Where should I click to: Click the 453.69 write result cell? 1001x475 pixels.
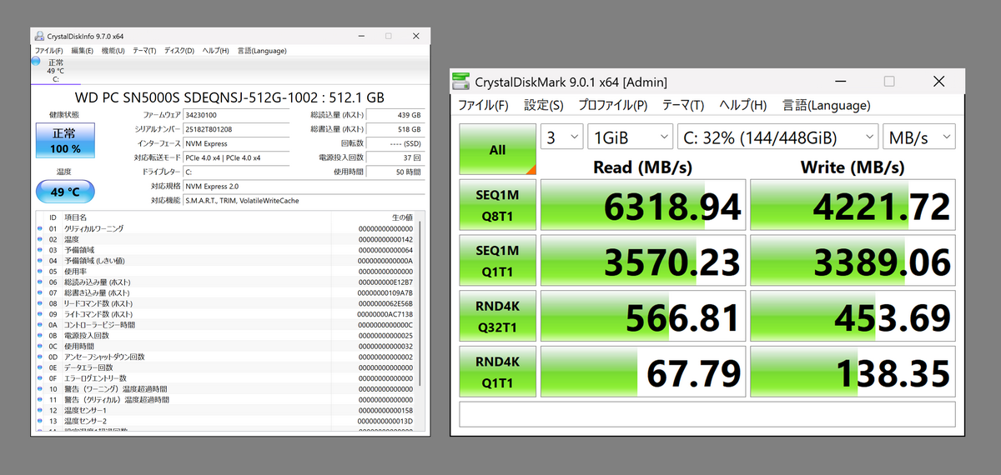pyautogui.click(x=853, y=316)
